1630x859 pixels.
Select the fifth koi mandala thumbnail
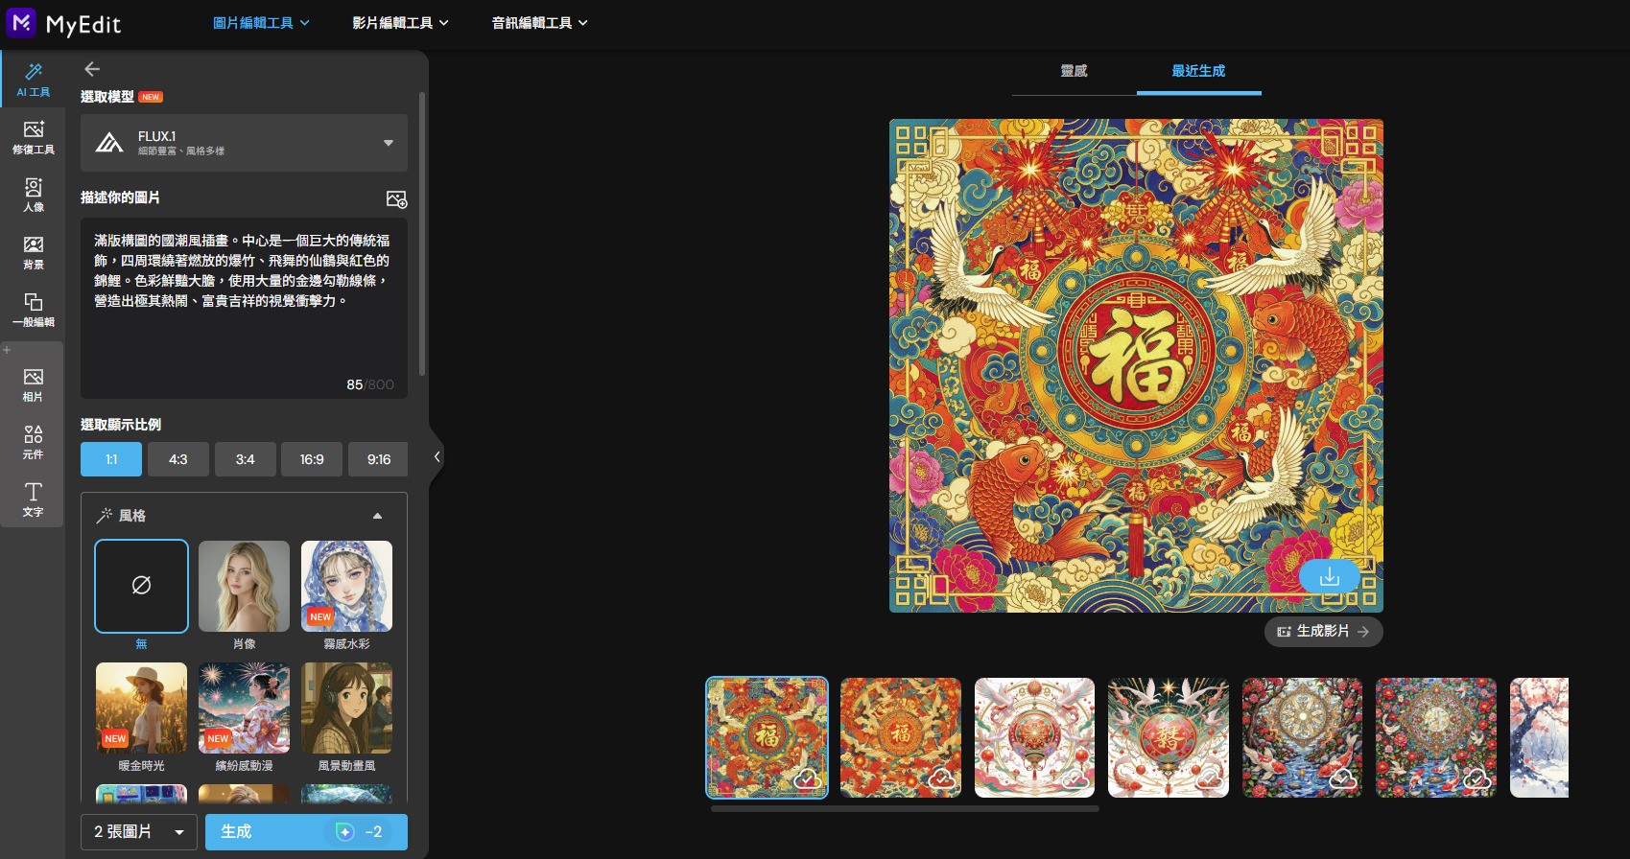click(x=1302, y=737)
